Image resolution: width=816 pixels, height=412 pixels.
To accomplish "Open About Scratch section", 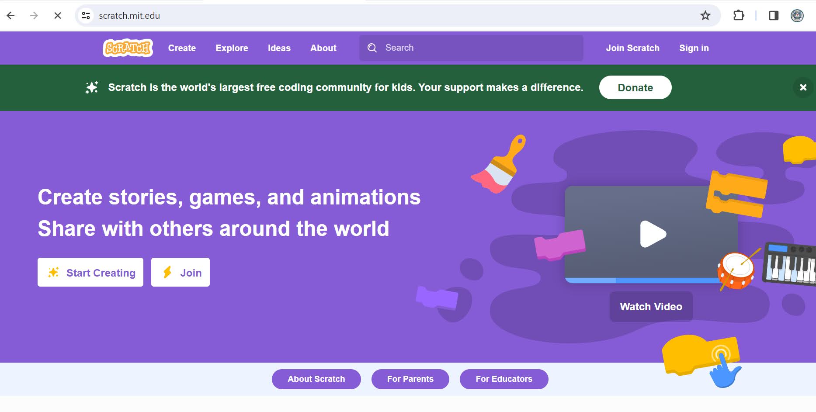I will click(316, 379).
